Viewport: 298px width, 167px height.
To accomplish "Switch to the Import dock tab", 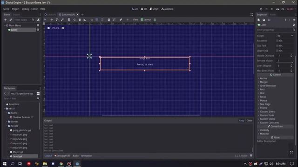I will [17, 14].
